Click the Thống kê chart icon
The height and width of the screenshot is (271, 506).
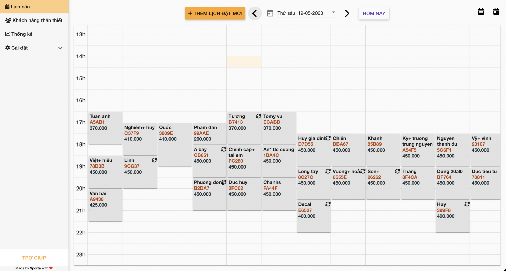click(x=8, y=34)
